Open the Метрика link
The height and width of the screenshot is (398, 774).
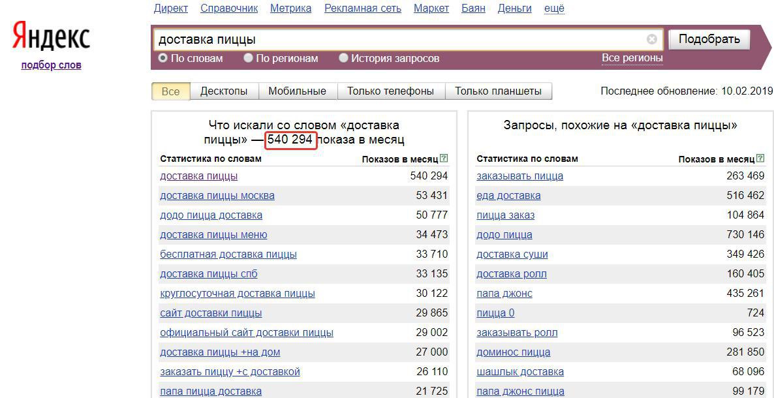click(x=291, y=8)
